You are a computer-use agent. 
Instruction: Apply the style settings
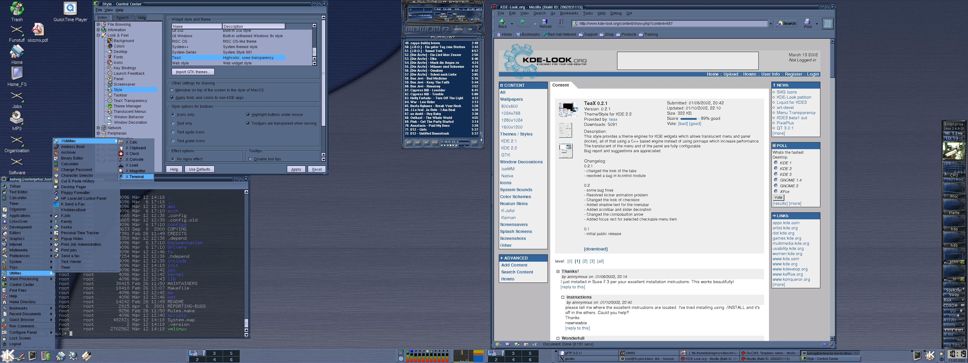[x=296, y=169]
